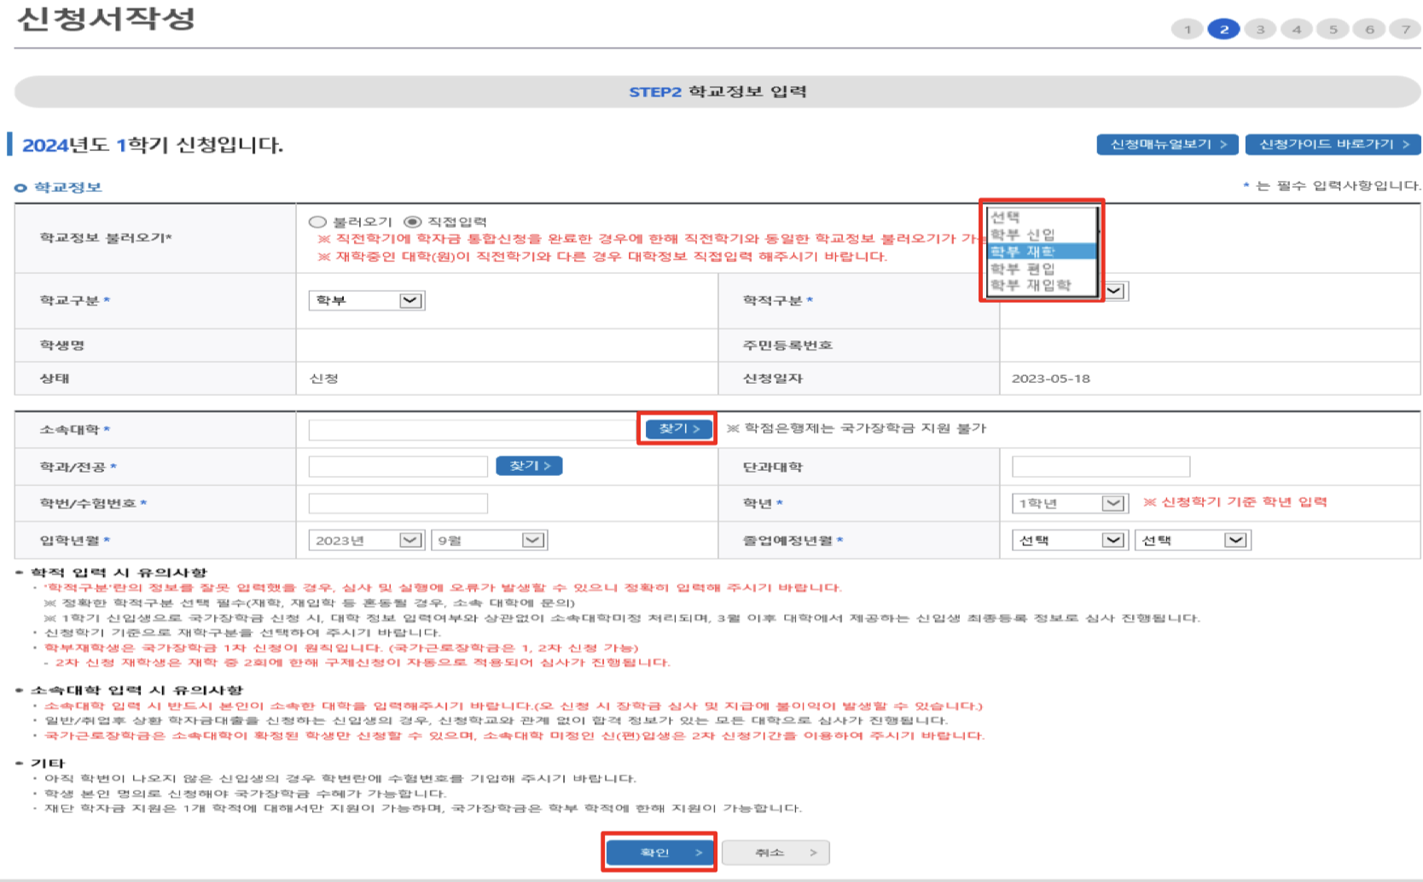1423x882 pixels.
Task: Open 신청매뉴얼보기 link
Action: 1167,144
